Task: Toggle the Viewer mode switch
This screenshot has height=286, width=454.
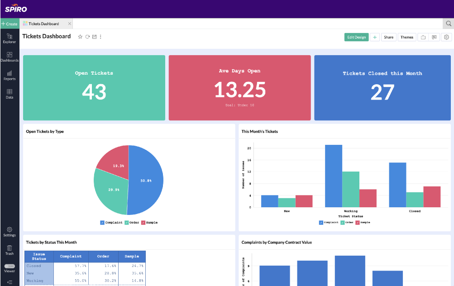Action: click(10, 266)
